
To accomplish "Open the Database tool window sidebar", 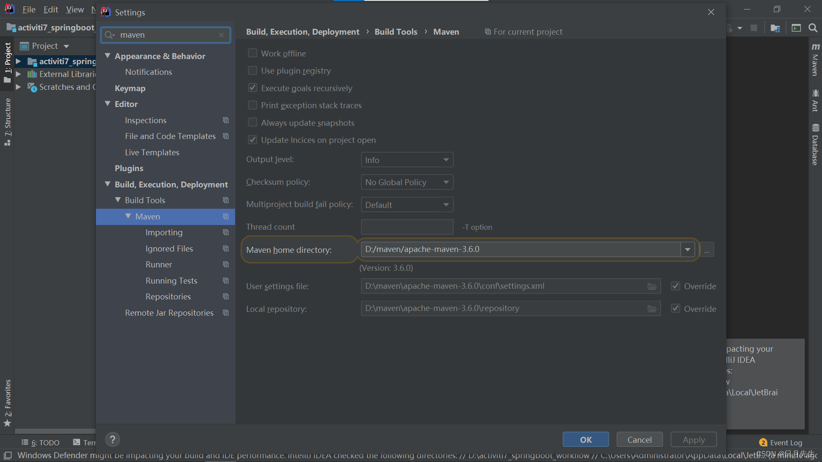I will click(x=815, y=145).
